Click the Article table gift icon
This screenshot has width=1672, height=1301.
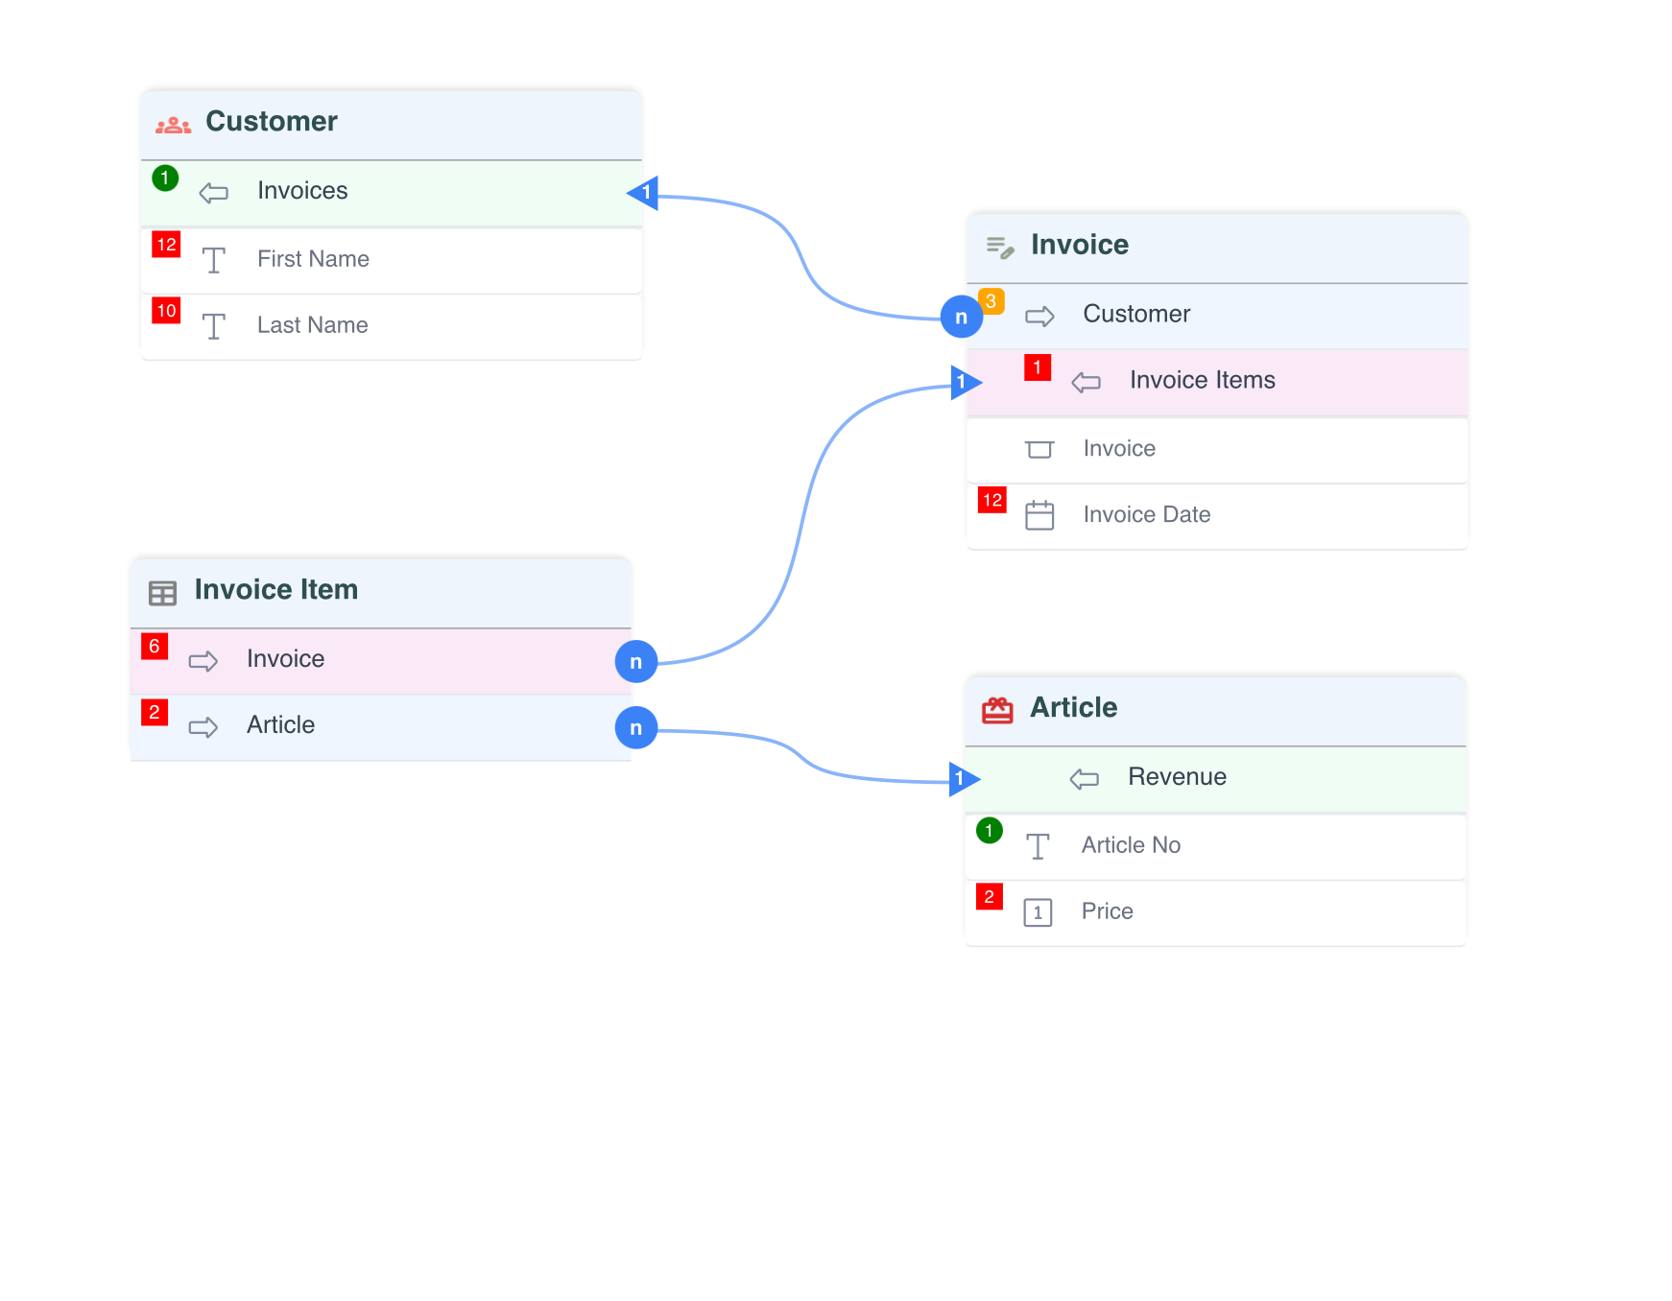[x=997, y=710]
